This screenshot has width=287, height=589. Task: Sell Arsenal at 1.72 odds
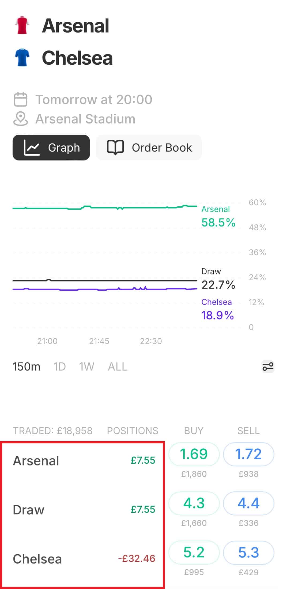coord(248,454)
